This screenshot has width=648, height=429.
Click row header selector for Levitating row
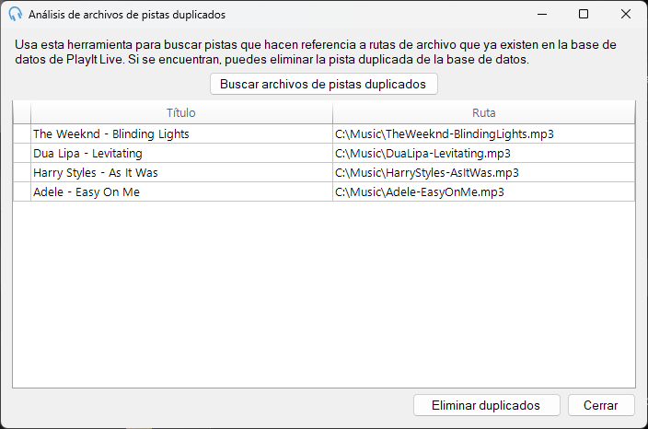(22, 154)
